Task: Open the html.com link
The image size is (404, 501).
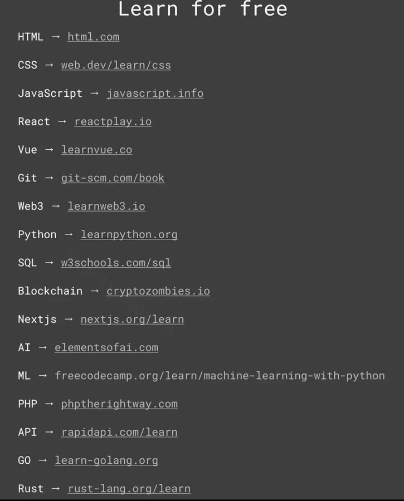Action: (94, 37)
